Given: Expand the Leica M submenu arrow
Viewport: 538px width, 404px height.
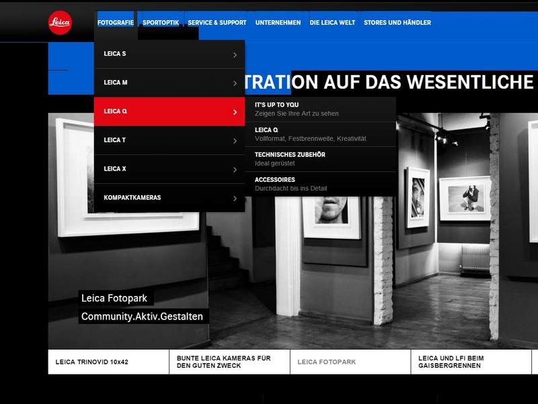Looking at the screenshot, I should click(x=234, y=83).
